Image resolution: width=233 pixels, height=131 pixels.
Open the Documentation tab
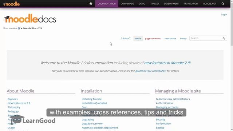coord(107,4)
